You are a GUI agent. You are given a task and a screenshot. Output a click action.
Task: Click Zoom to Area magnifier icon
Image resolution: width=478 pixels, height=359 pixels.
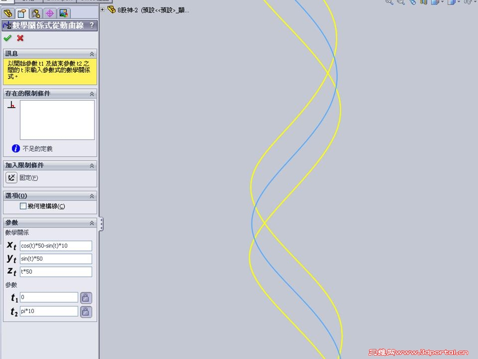(x=400, y=2)
